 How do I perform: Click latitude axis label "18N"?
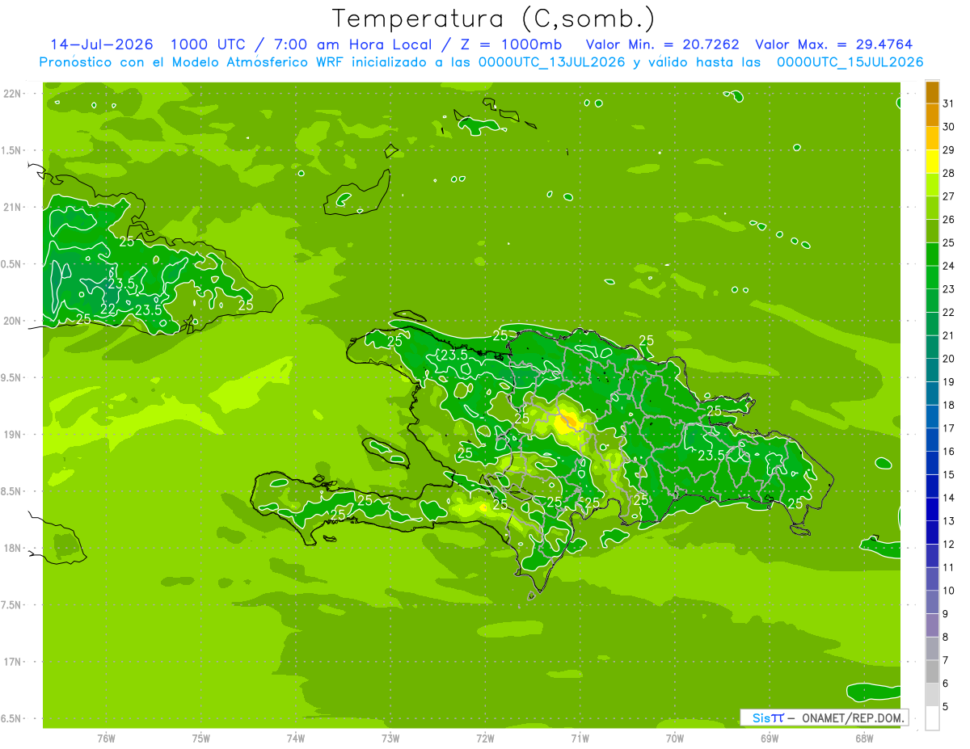coord(13,548)
